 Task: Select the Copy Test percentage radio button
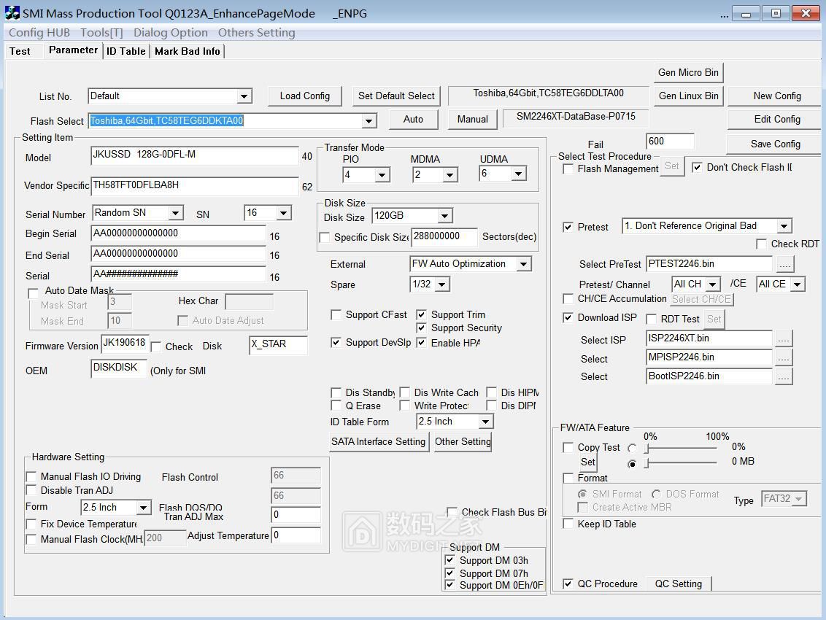pyautogui.click(x=632, y=449)
